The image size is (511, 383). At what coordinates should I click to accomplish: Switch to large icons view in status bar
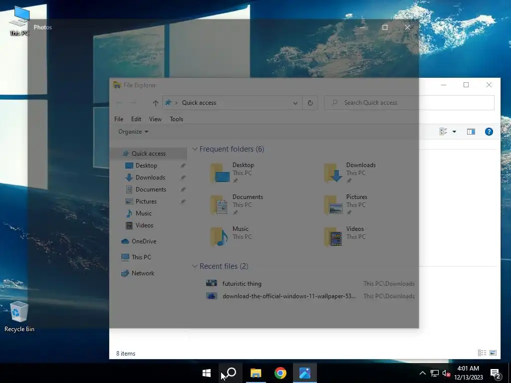pyautogui.click(x=493, y=353)
